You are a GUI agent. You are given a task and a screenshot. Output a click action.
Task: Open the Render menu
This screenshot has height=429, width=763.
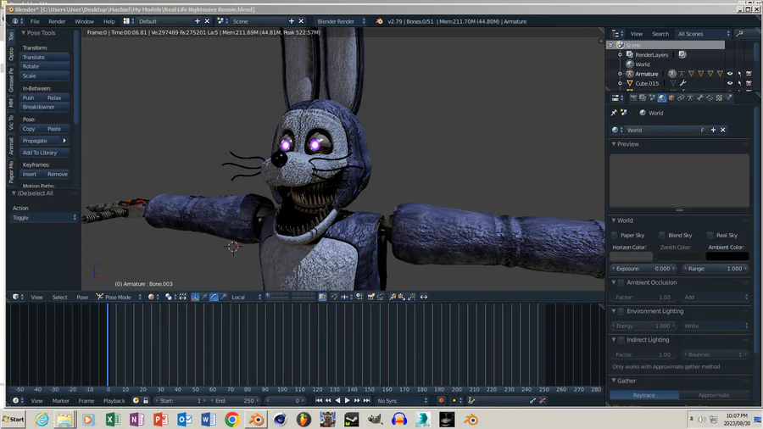57,21
